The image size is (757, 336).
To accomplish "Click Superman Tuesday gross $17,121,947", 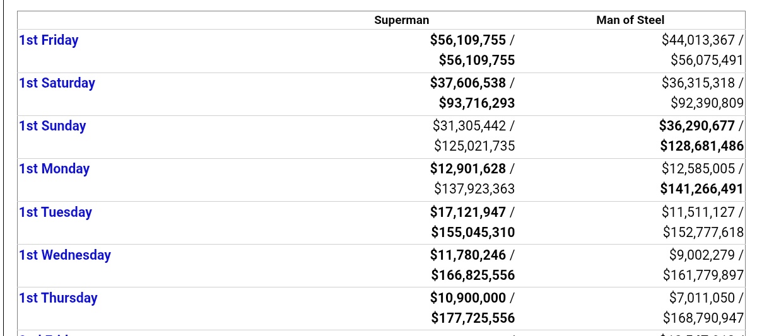I will click(468, 212).
